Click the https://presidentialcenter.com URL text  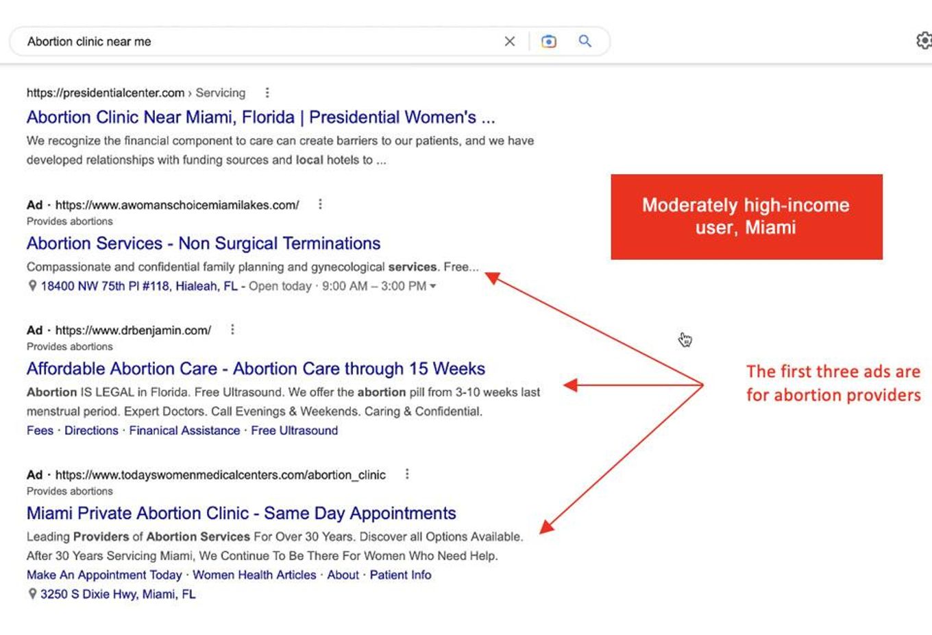coord(106,93)
